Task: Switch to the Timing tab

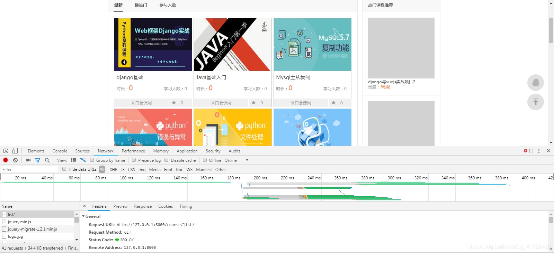Action: click(186, 206)
